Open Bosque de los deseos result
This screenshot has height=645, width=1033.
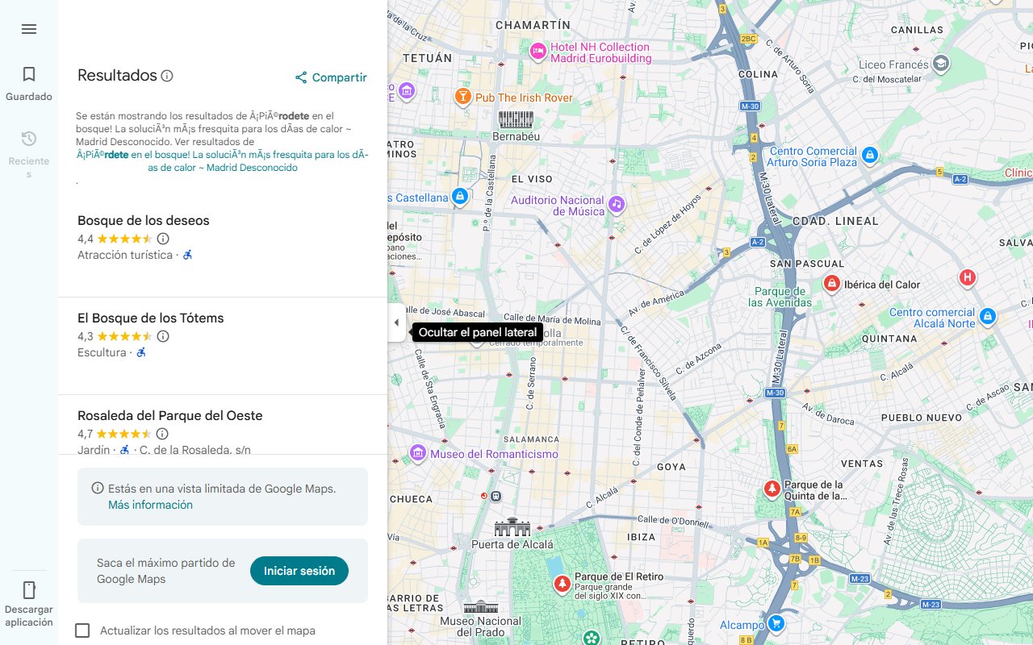[x=143, y=221]
